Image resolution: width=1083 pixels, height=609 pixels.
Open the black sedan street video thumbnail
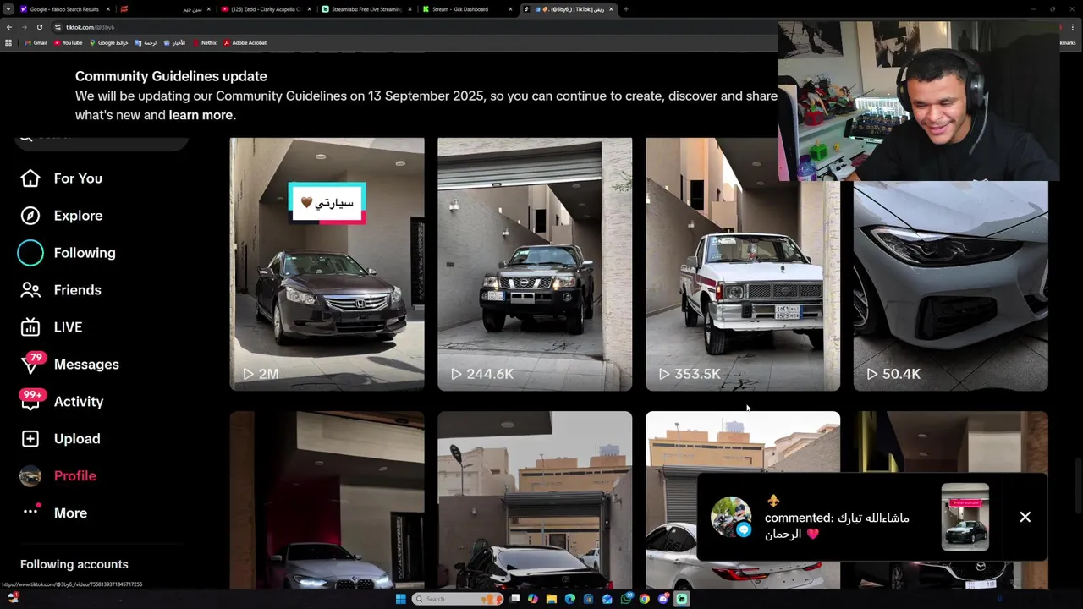(535, 499)
